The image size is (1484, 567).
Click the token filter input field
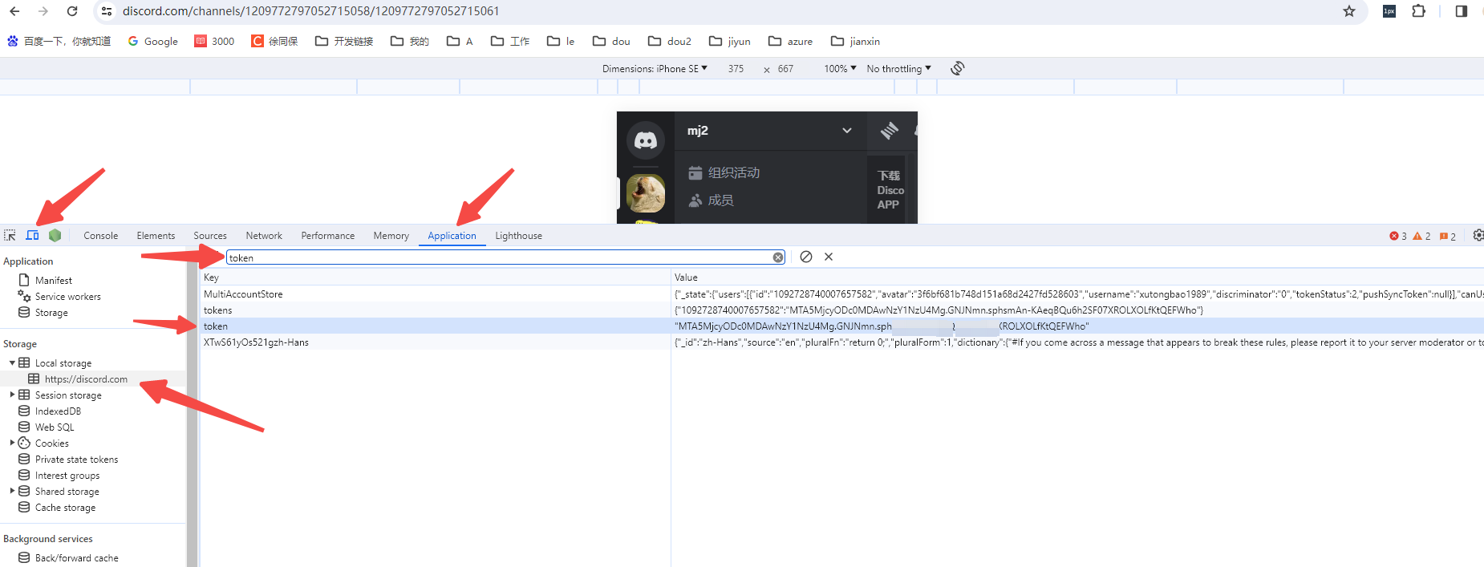pos(497,257)
